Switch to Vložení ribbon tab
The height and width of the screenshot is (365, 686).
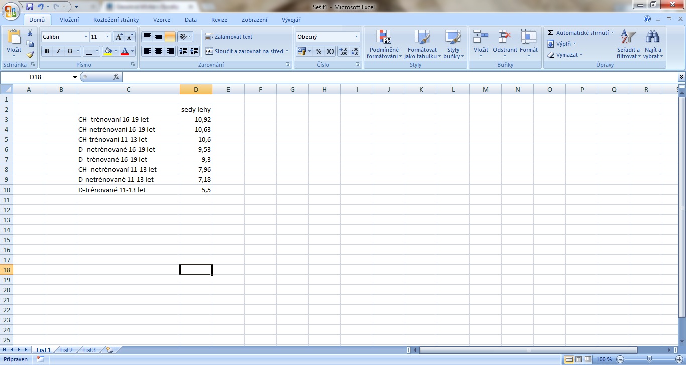pos(69,20)
